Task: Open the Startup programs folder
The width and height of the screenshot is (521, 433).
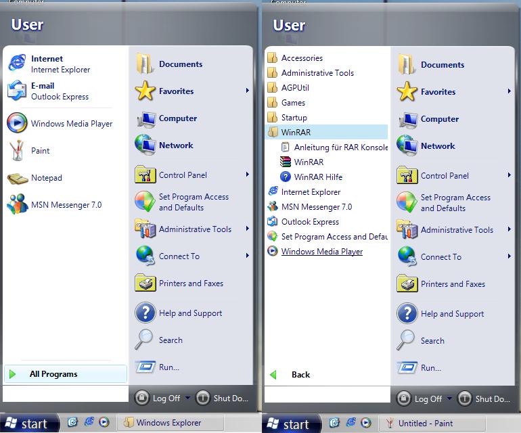Action: tap(294, 118)
